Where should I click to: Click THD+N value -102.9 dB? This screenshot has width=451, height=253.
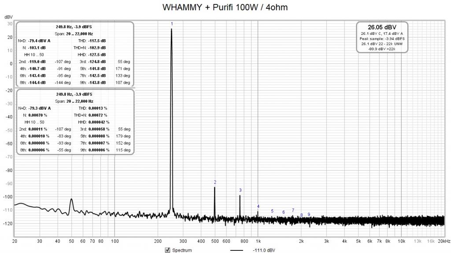pyautogui.click(x=97, y=48)
